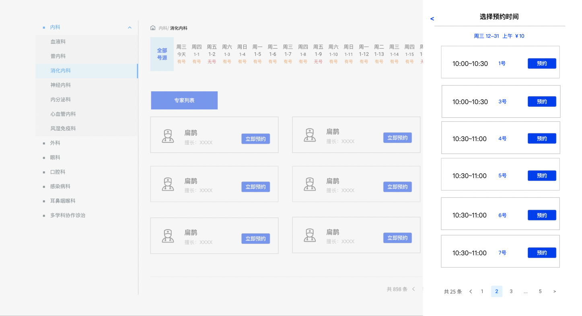This screenshot has height=316, width=582.
Task: Collapse the 内科 department chevron
Action: [x=130, y=27]
